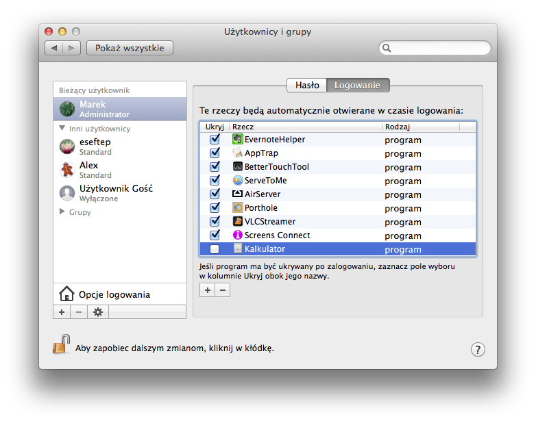Select the AppTrap name text
The image size is (536, 423).
point(261,153)
